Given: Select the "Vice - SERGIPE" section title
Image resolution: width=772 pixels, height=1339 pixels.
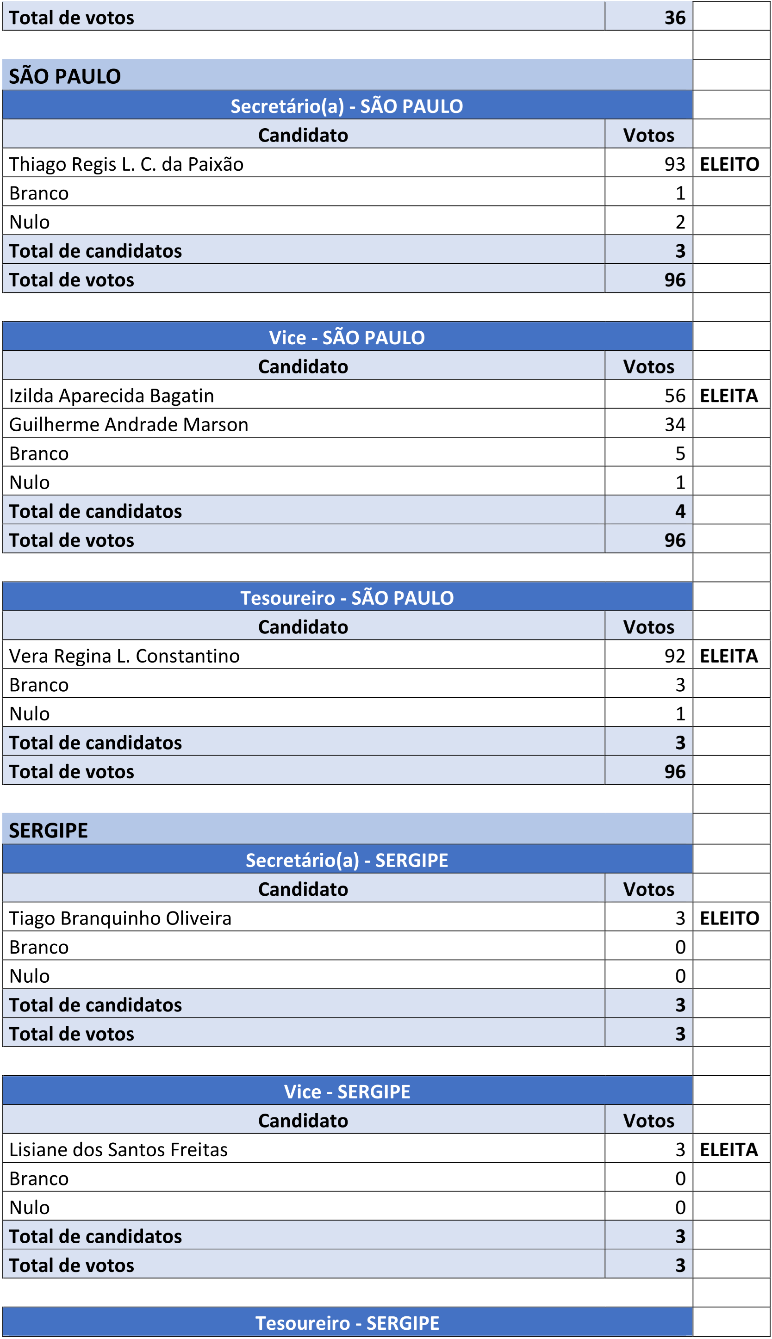Looking at the screenshot, I should click(x=347, y=1091).
